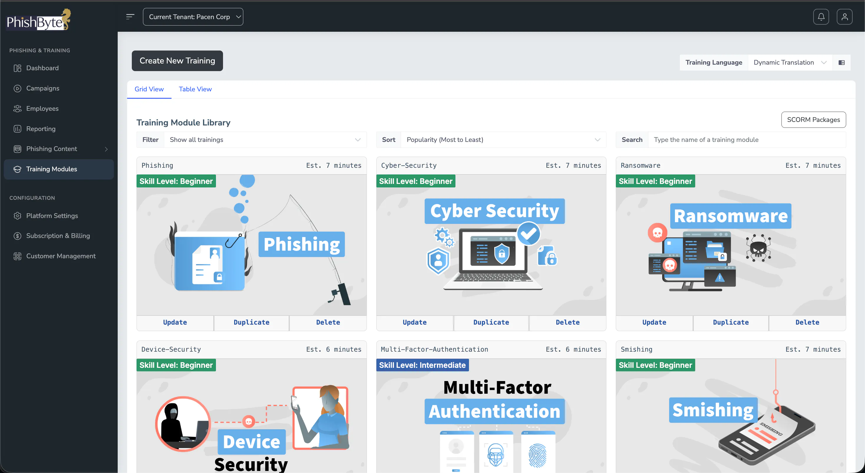The image size is (865, 473).
Task: Click the Ransomware card header title
Action: [640, 166]
